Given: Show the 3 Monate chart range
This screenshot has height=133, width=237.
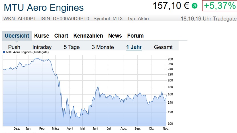Looking at the screenshot, I should [x=103, y=47].
